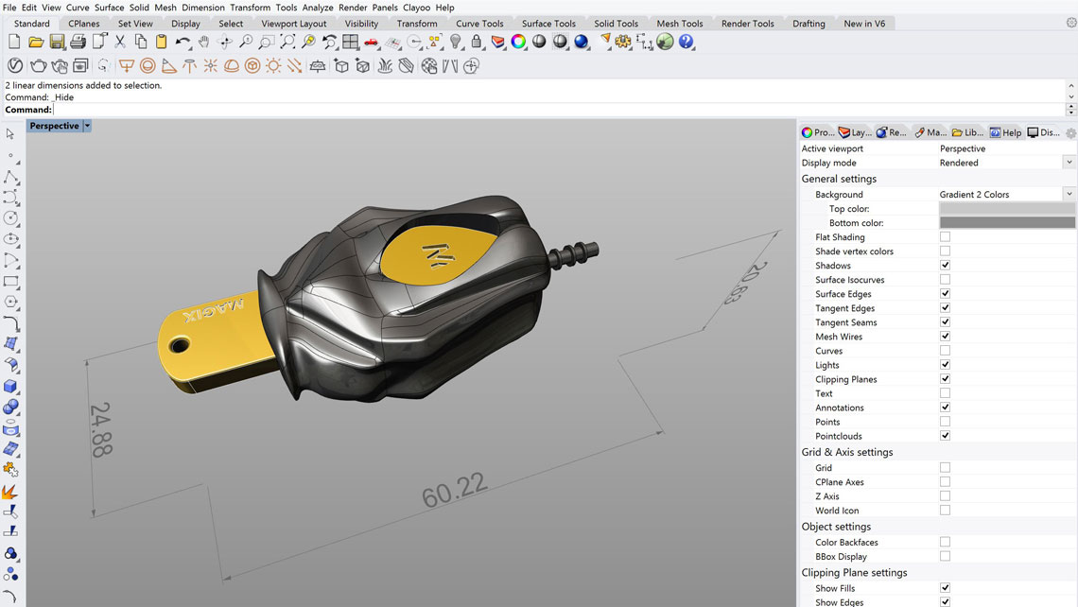The height and width of the screenshot is (607, 1078).
Task: Click the orange Explode tool in sidebar
Action: pos(10,492)
